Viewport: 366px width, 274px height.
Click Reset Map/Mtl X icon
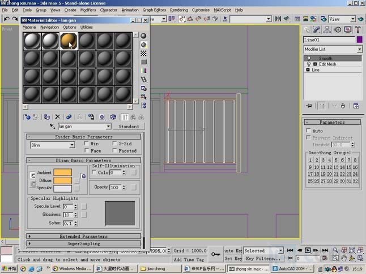[x=58, y=117]
